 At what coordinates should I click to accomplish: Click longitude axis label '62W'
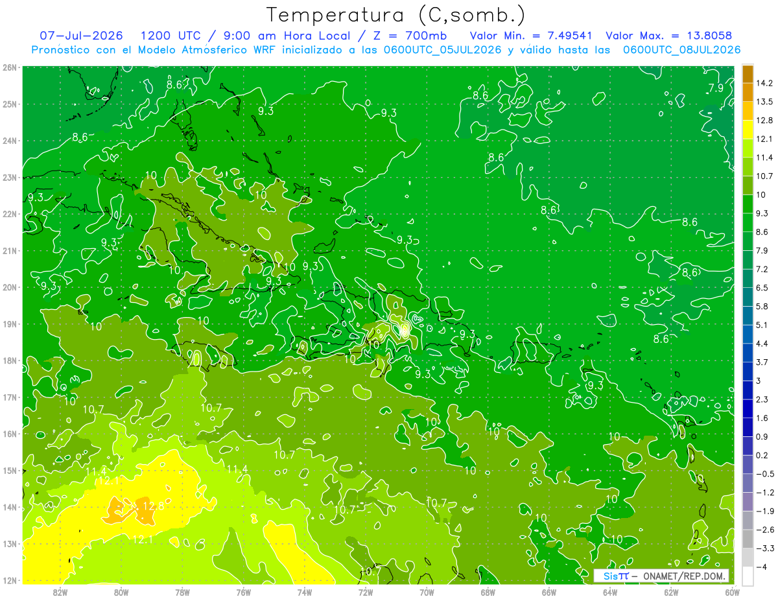point(671,591)
